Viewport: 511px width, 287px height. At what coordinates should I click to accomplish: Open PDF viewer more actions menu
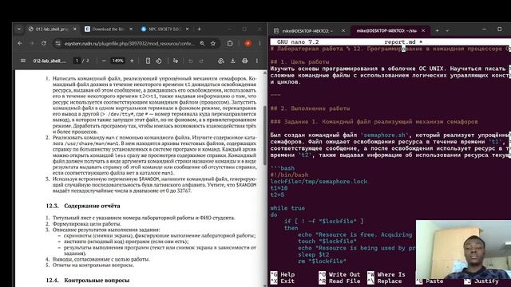pyautogui.click(x=257, y=61)
